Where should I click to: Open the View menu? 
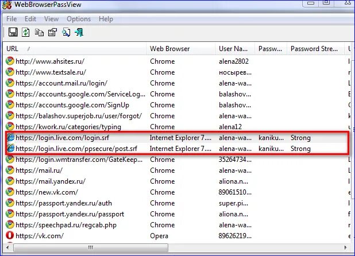pos(51,19)
